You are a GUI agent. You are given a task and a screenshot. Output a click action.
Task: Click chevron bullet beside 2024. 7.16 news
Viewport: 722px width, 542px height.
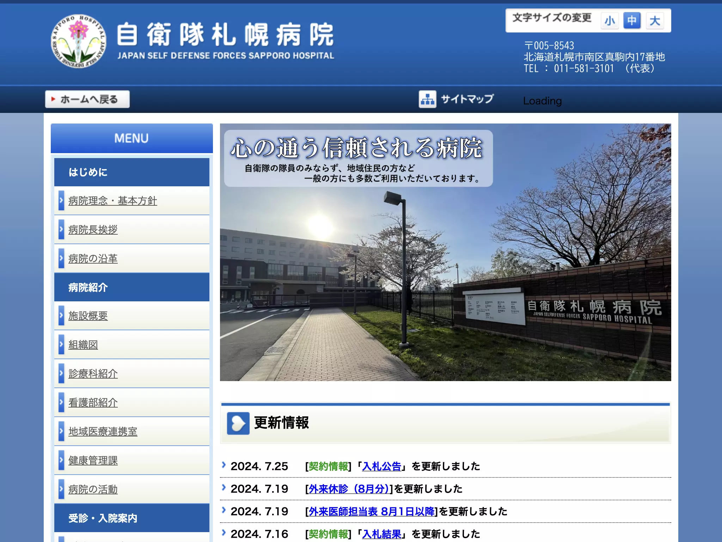point(224,533)
